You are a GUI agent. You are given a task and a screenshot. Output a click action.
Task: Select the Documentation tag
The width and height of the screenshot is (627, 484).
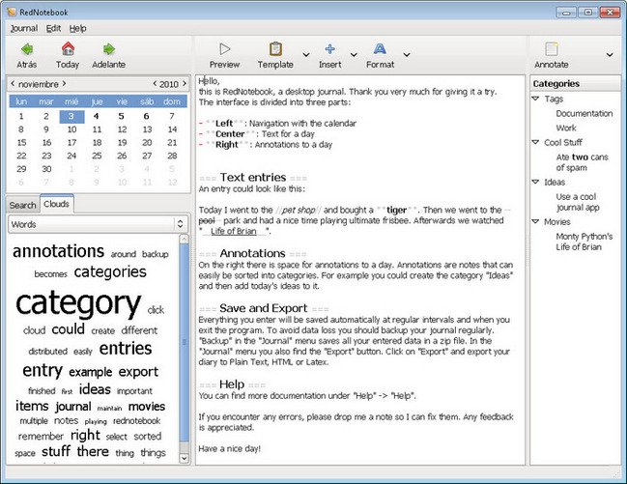coord(584,114)
